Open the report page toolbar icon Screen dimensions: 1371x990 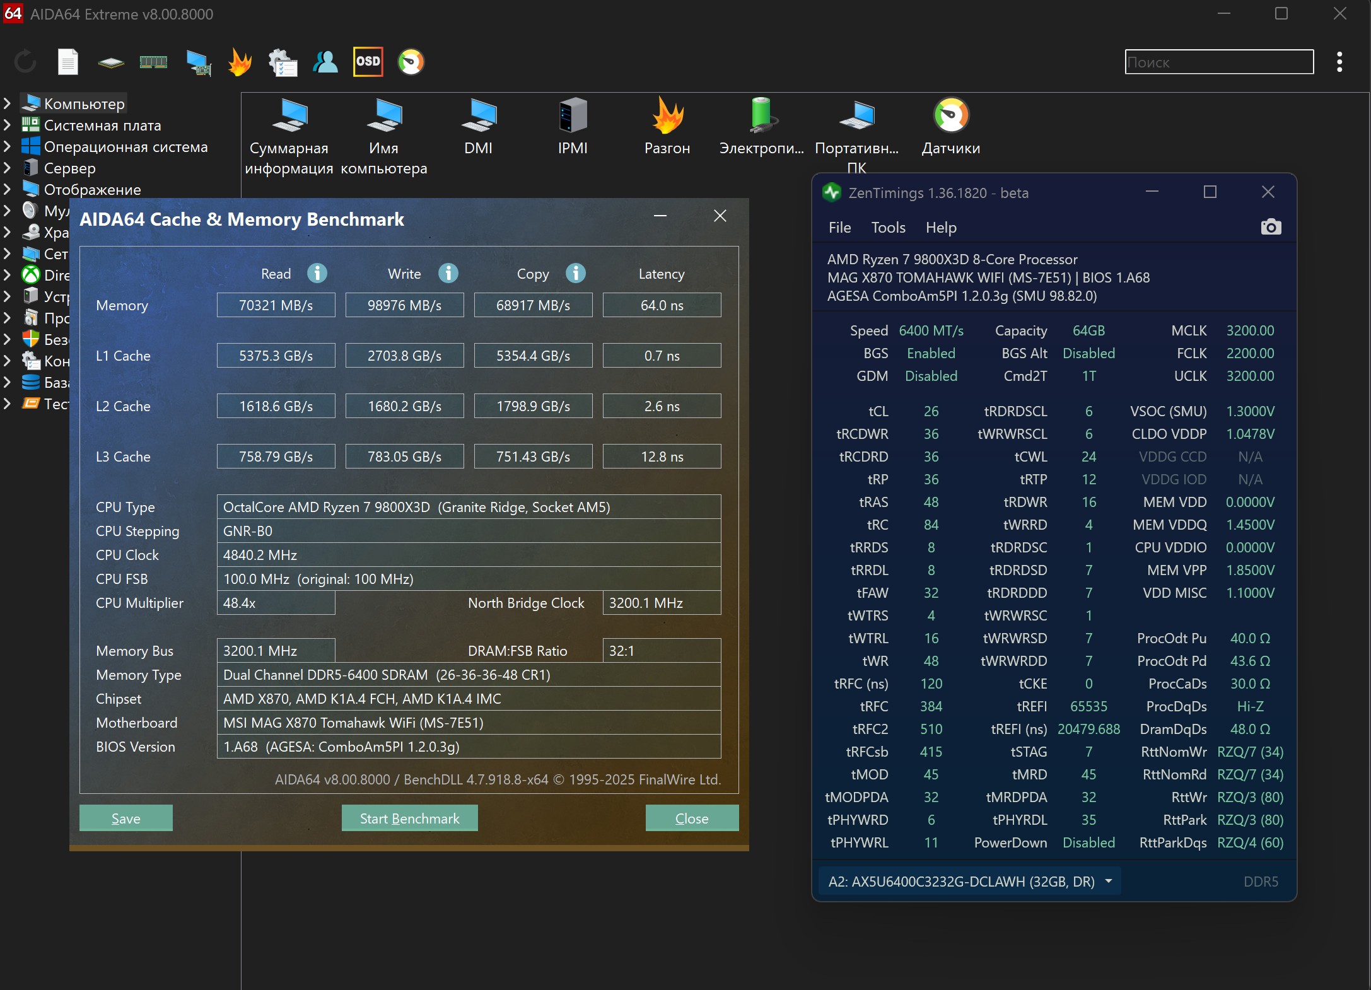point(68,62)
